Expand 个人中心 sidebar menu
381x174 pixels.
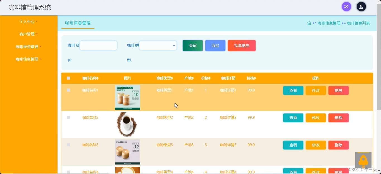(x=28, y=21)
